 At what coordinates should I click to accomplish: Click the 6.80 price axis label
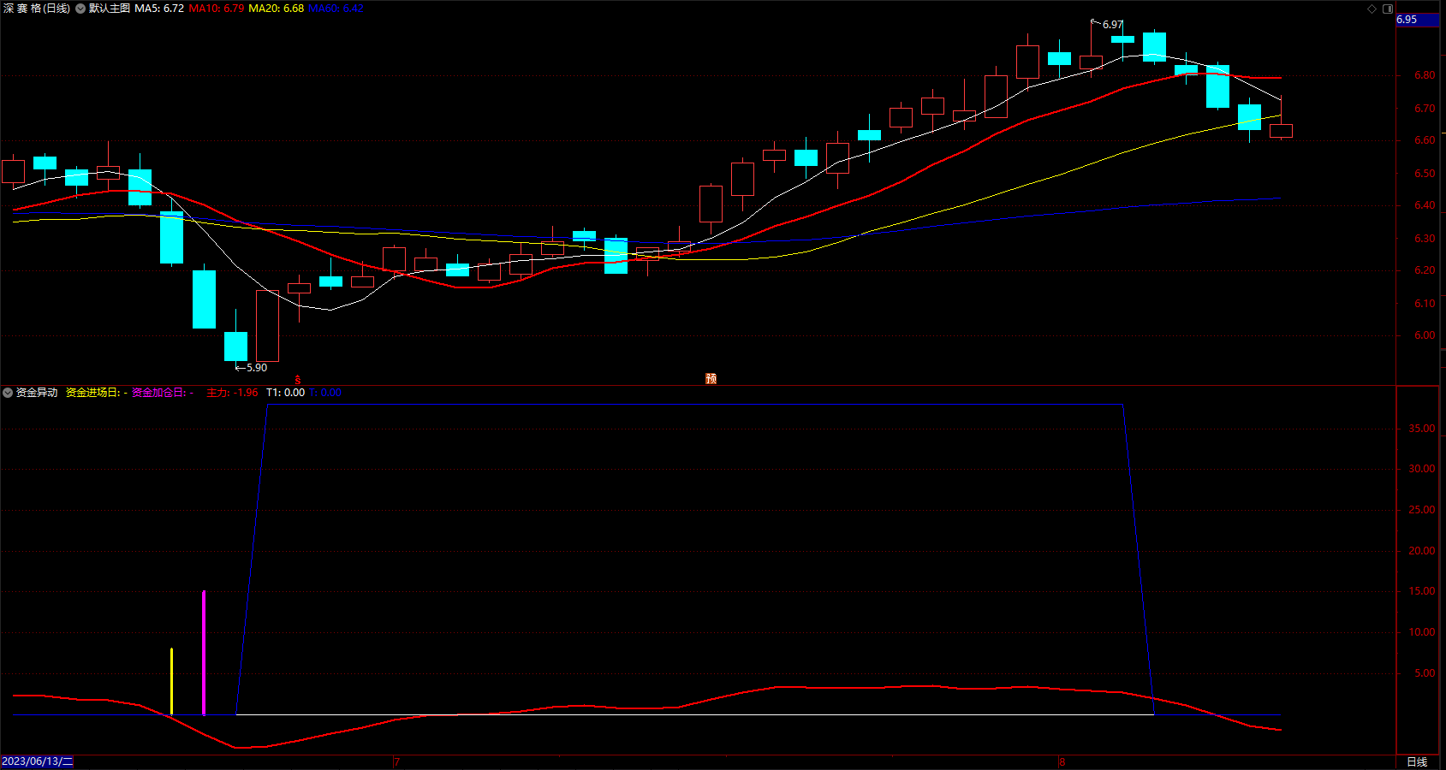[1425, 75]
